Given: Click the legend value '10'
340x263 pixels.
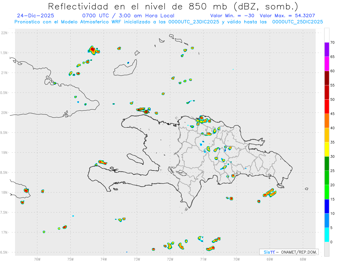Looking at the screenshot, I should point(332,214).
